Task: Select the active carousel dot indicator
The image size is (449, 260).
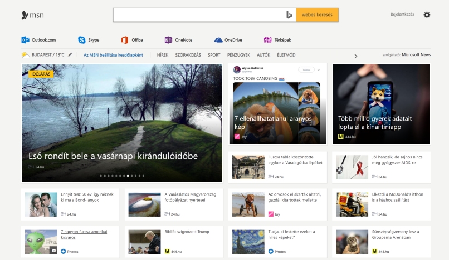Action: click(x=128, y=176)
